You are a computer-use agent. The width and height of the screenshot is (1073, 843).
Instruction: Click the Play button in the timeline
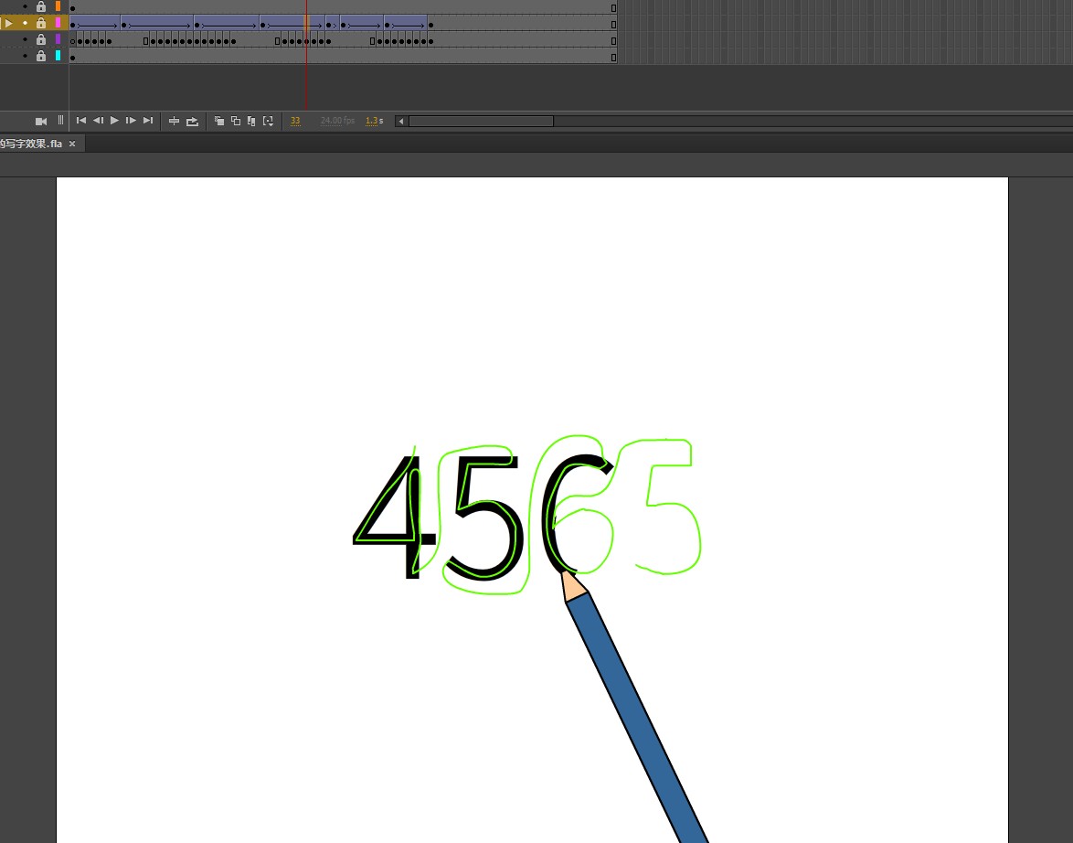pyautogui.click(x=114, y=121)
